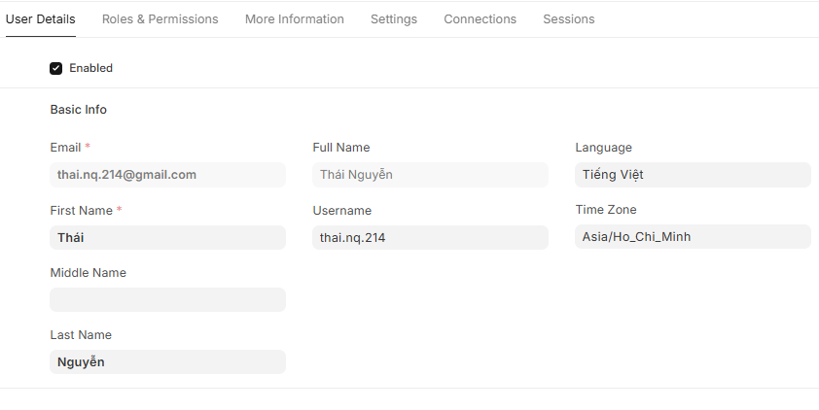Click the Enabled label text

pos(90,68)
